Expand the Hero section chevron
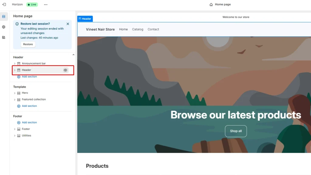 click(15, 93)
